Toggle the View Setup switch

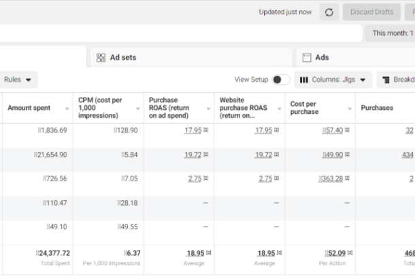click(280, 80)
